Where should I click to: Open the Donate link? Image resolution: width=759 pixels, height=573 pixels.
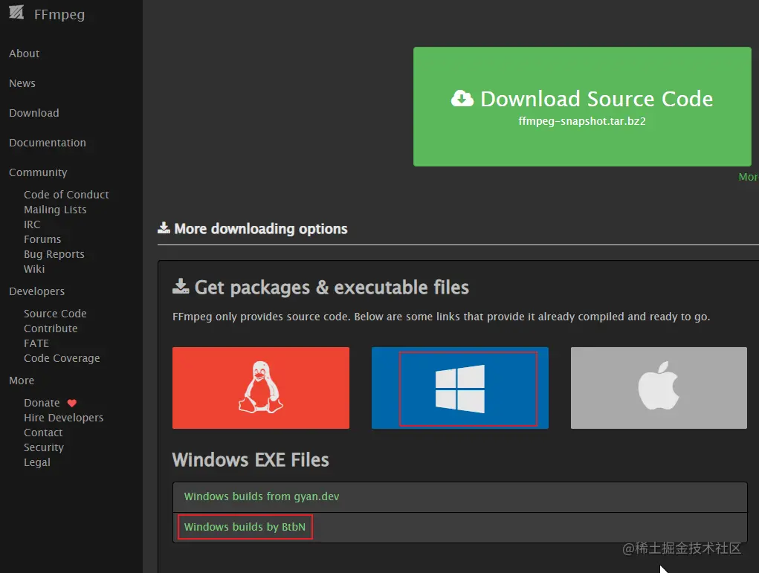42,403
